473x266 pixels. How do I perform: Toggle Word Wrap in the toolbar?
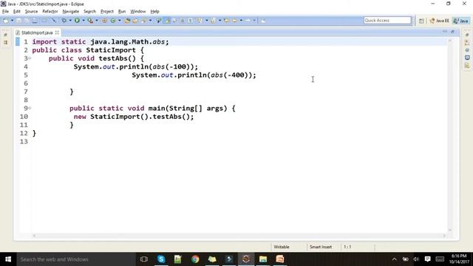(174, 21)
